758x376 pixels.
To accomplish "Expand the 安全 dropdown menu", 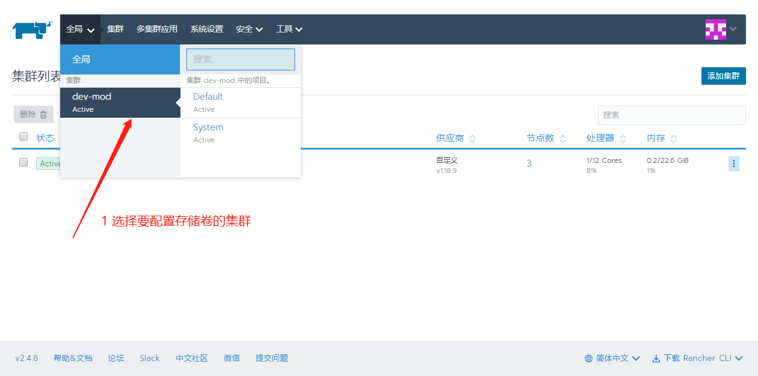I will coord(249,28).
